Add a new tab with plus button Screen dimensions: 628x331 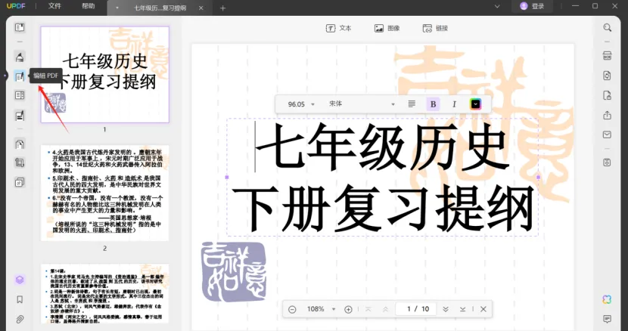tap(222, 8)
